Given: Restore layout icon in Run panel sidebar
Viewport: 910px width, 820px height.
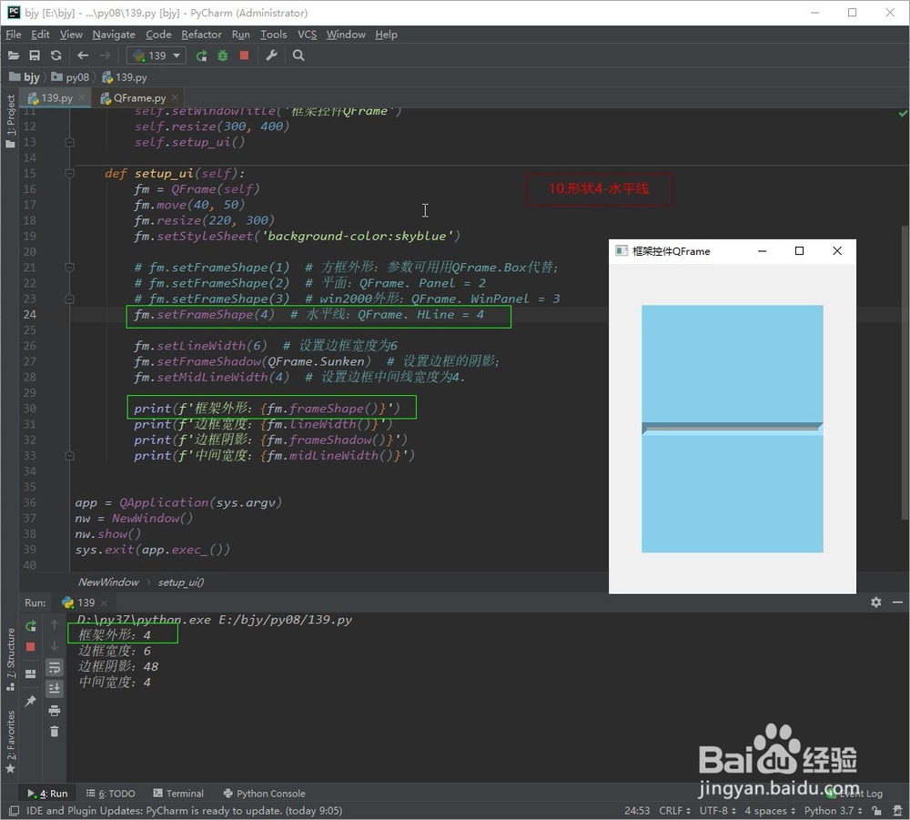Looking at the screenshot, I should tap(31, 673).
